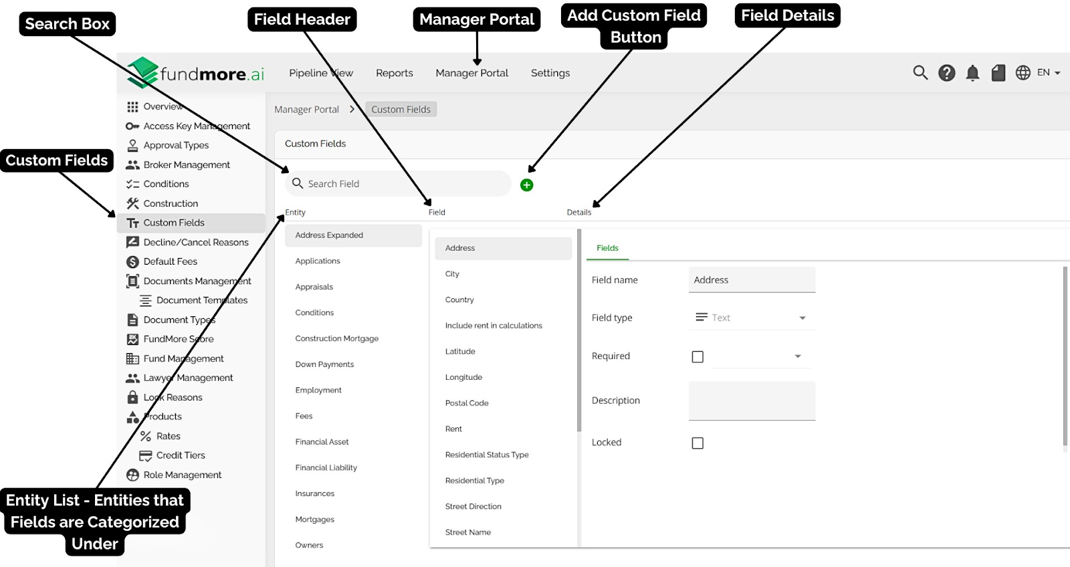
Task: Select Address Expanded entity
Action: tap(353, 235)
